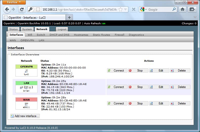Open the Firefox application menu
The width and height of the screenshot is (200, 132).
pos(14,2)
